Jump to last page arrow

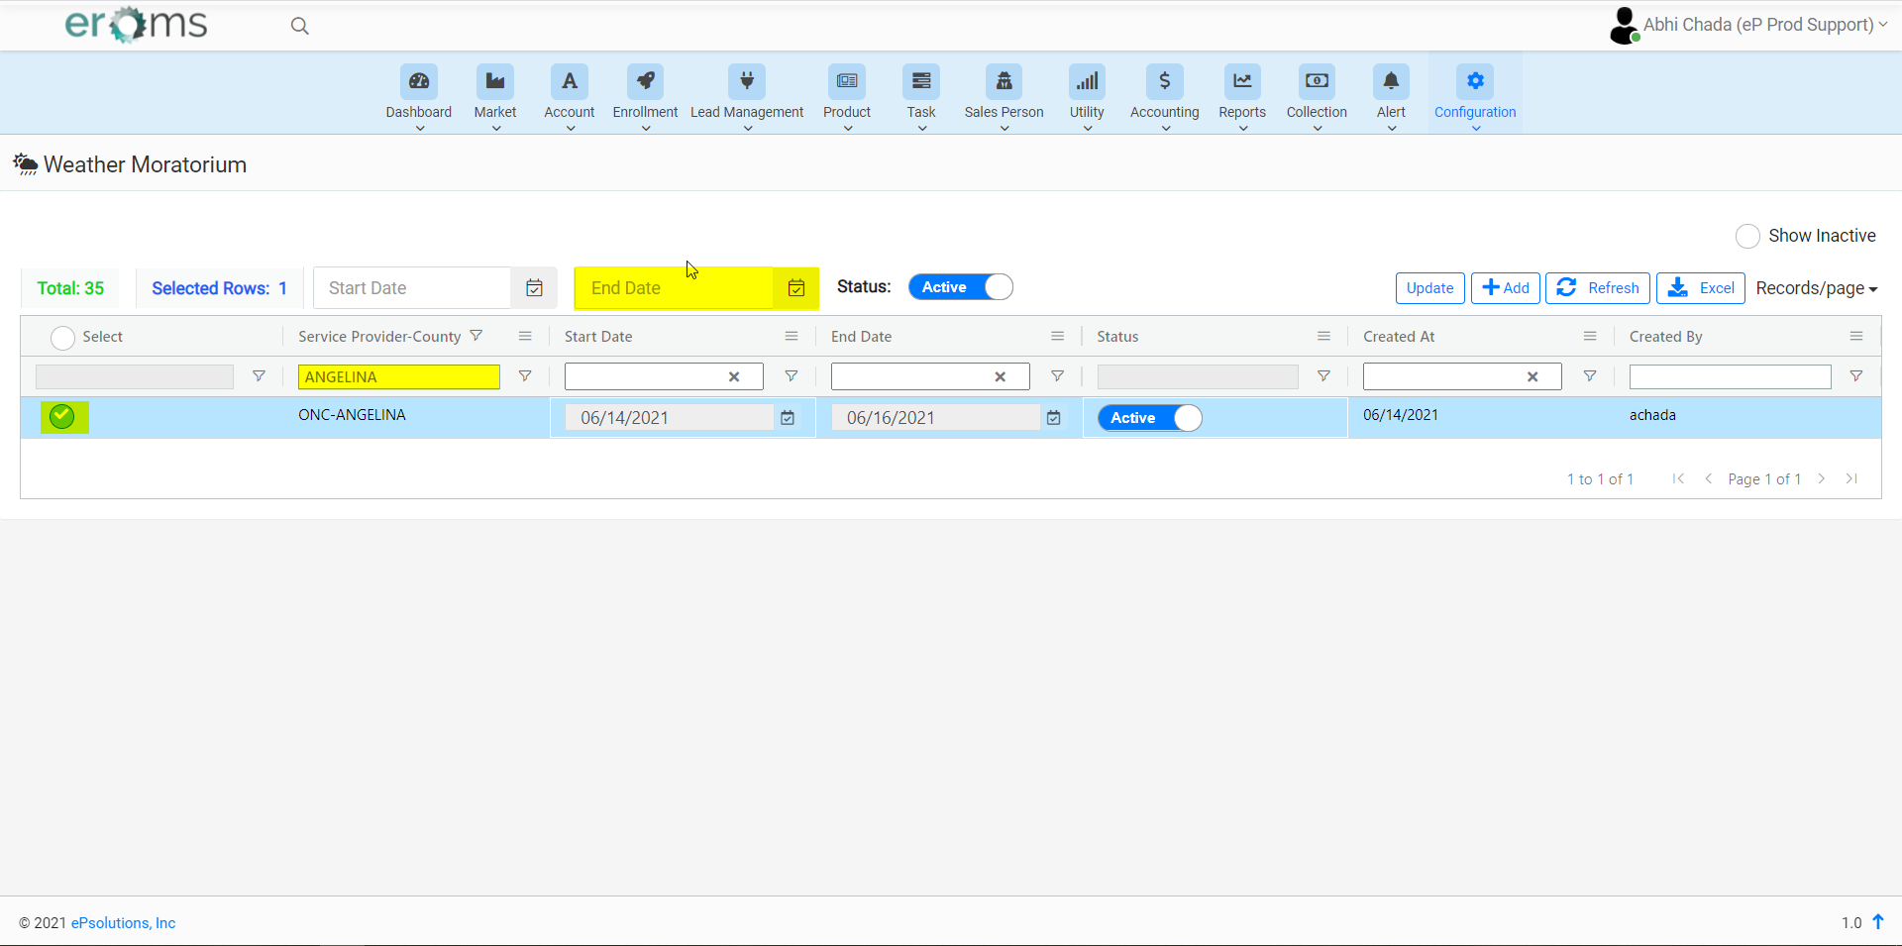point(1851,478)
